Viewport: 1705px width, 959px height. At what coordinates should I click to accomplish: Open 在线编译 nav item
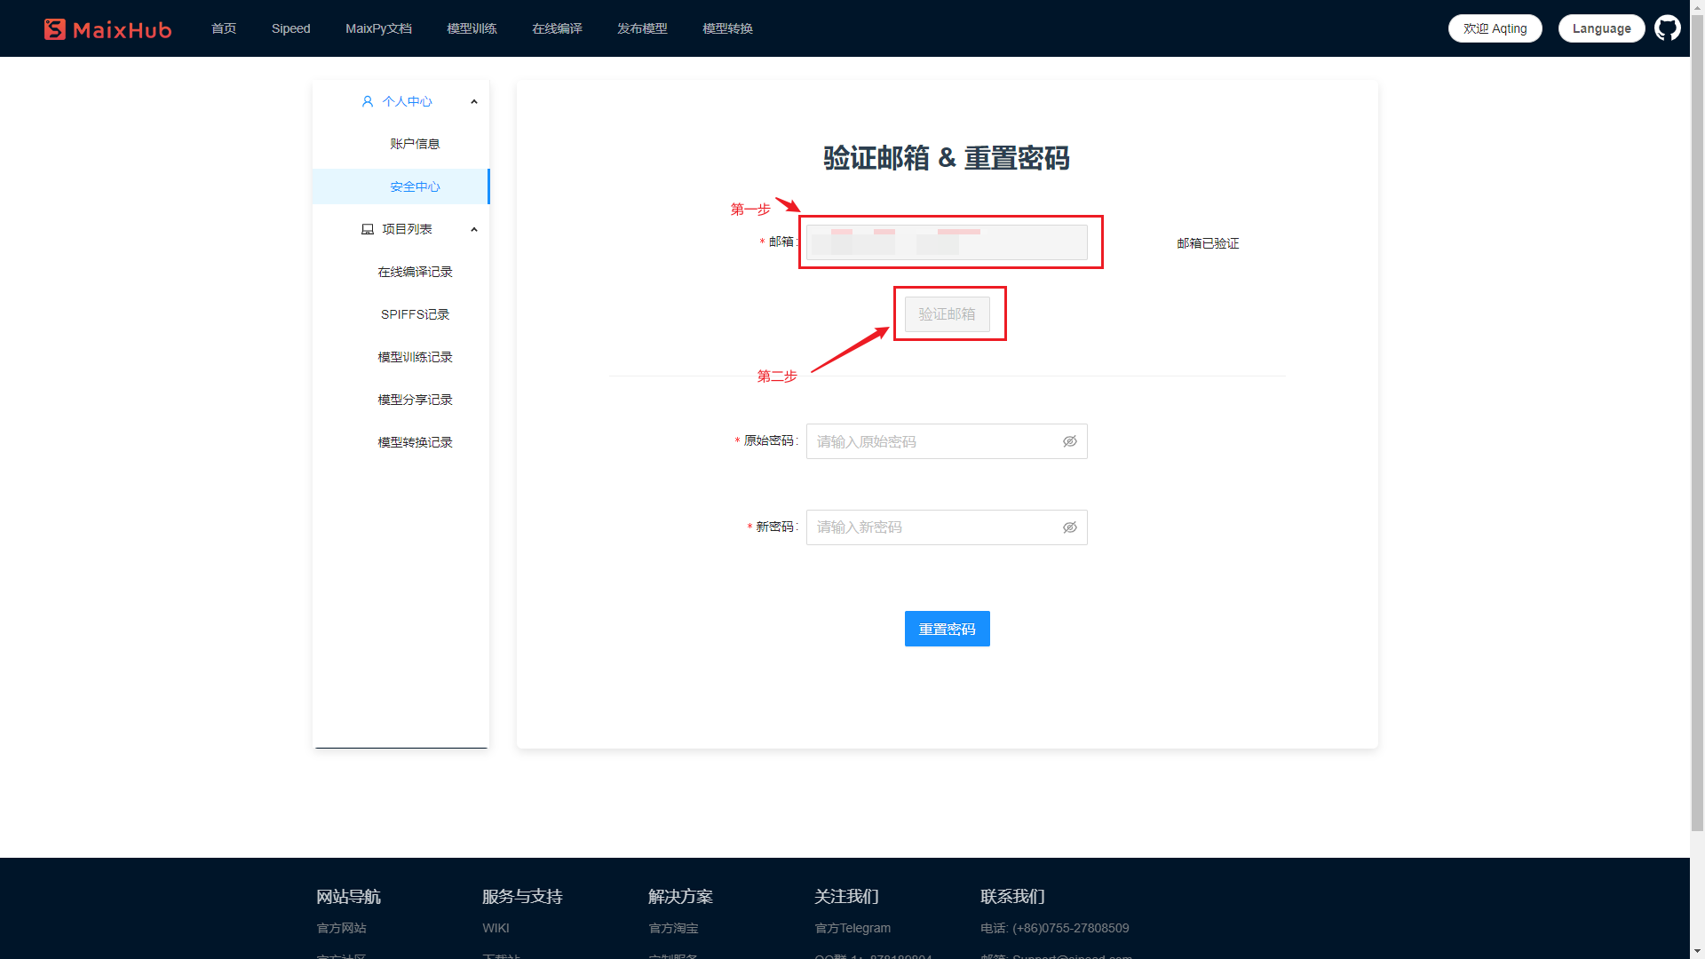point(557,28)
